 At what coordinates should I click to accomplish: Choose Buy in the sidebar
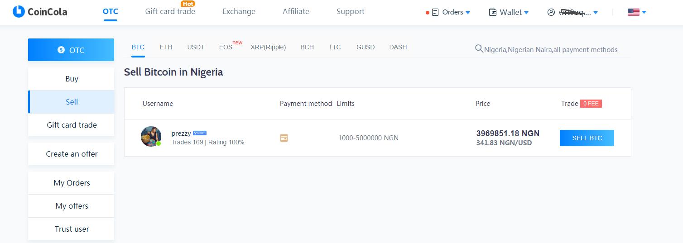[x=71, y=79]
